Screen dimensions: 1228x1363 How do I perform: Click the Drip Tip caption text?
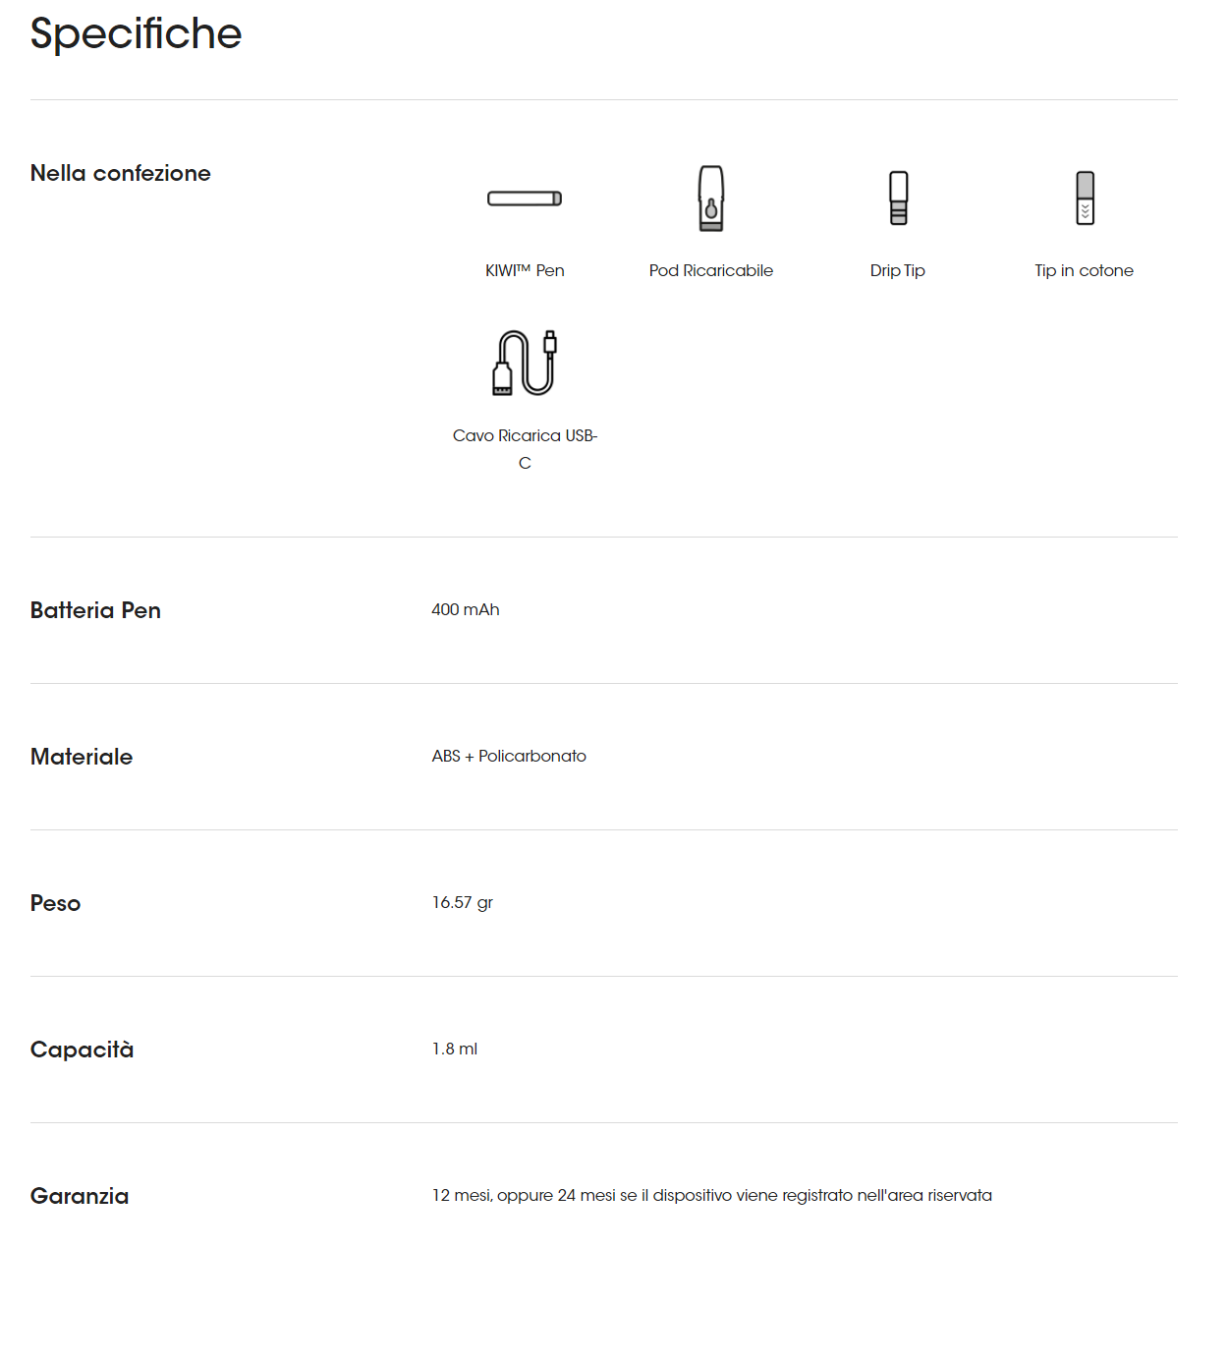(x=898, y=270)
